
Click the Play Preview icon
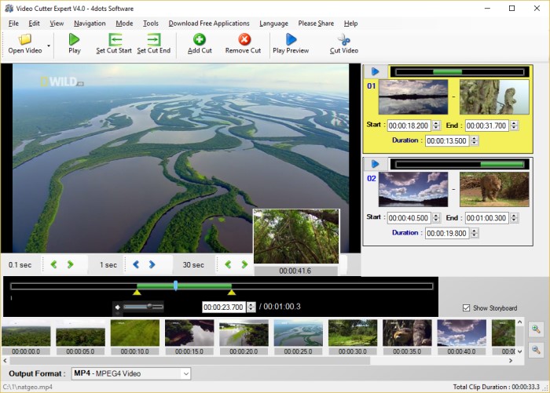coord(291,39)
